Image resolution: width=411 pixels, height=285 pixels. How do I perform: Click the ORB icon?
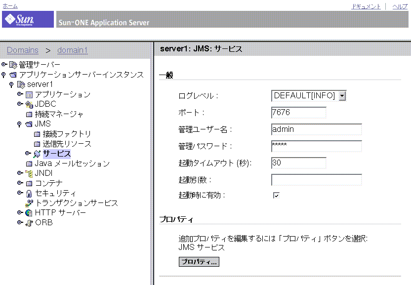pos(29,223)
